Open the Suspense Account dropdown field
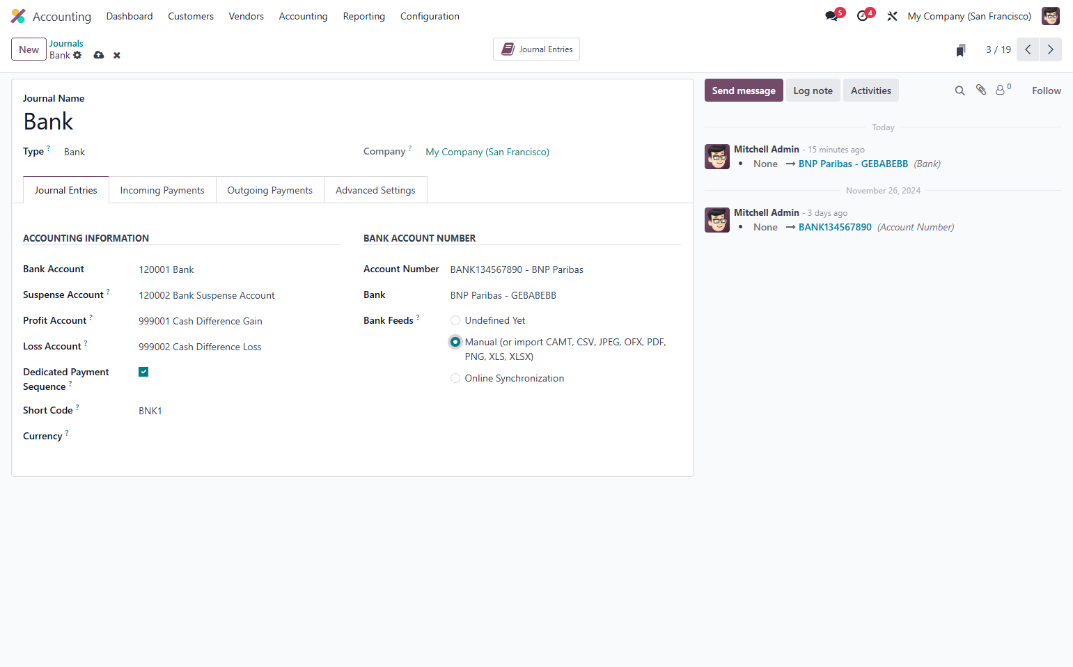Image resolution: width=1073 pixels, height=667 pixels. pos(240,295)
